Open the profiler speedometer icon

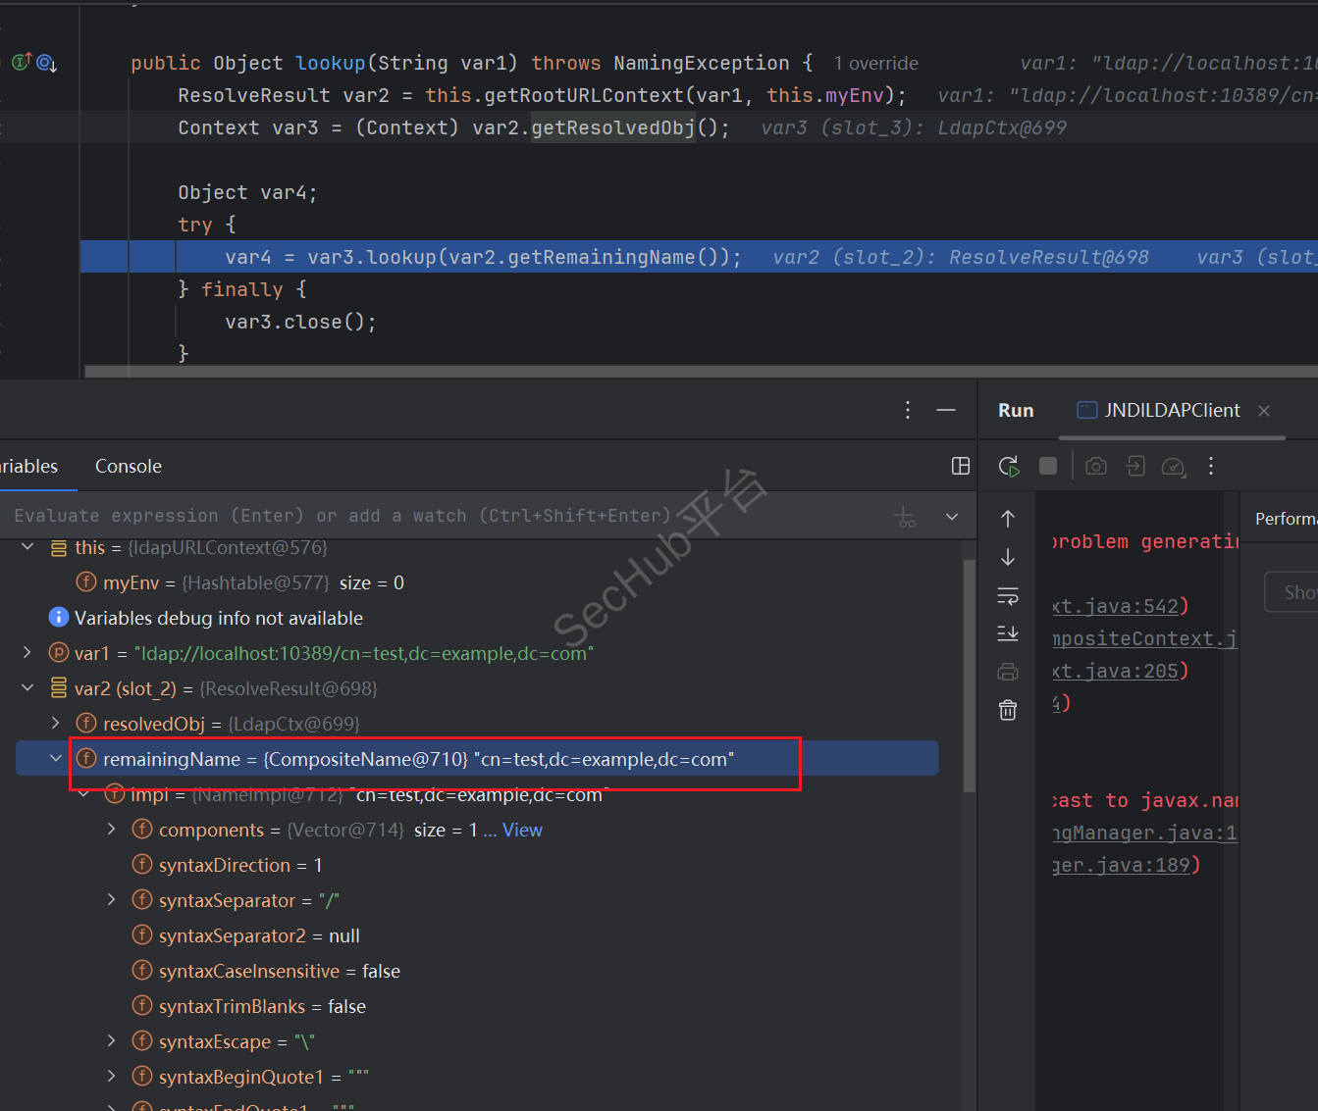(1173, 467)
